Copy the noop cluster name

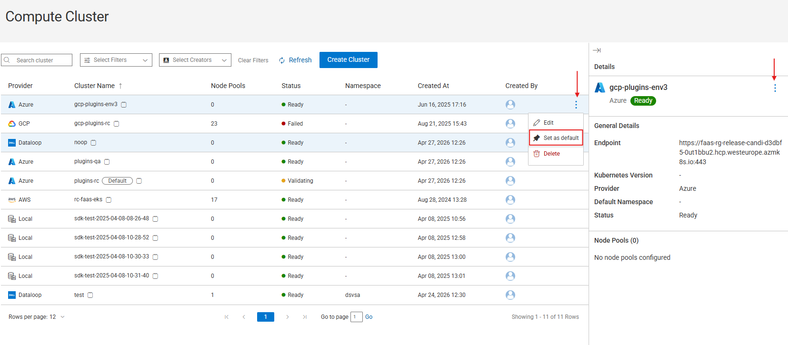tap(93, 143)
